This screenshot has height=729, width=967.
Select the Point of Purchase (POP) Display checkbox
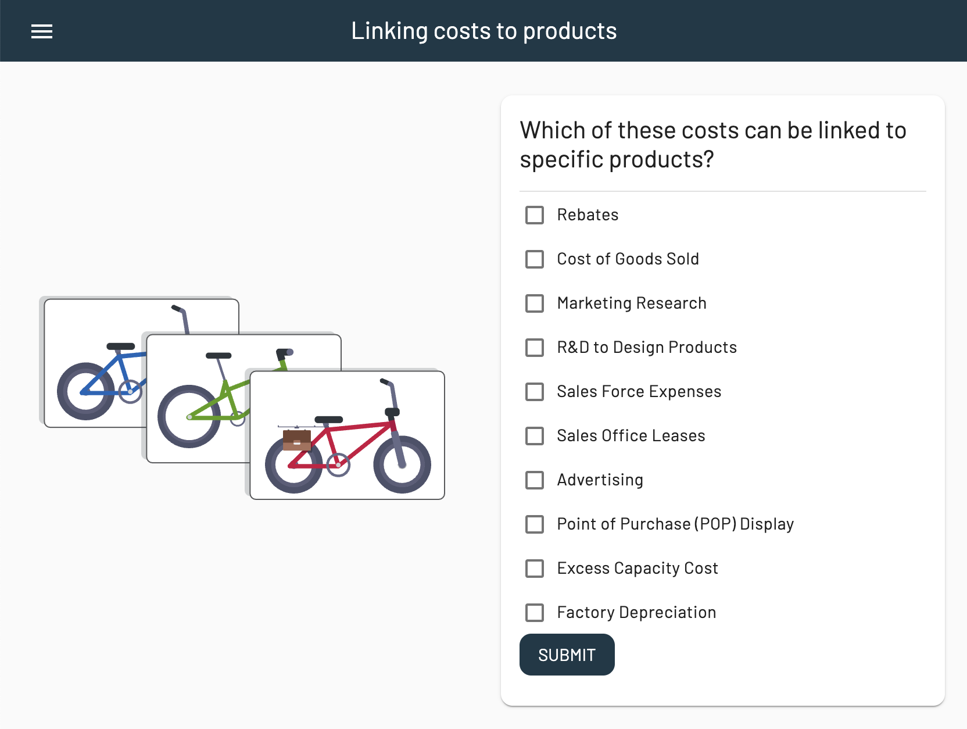[x=534, y=524]
